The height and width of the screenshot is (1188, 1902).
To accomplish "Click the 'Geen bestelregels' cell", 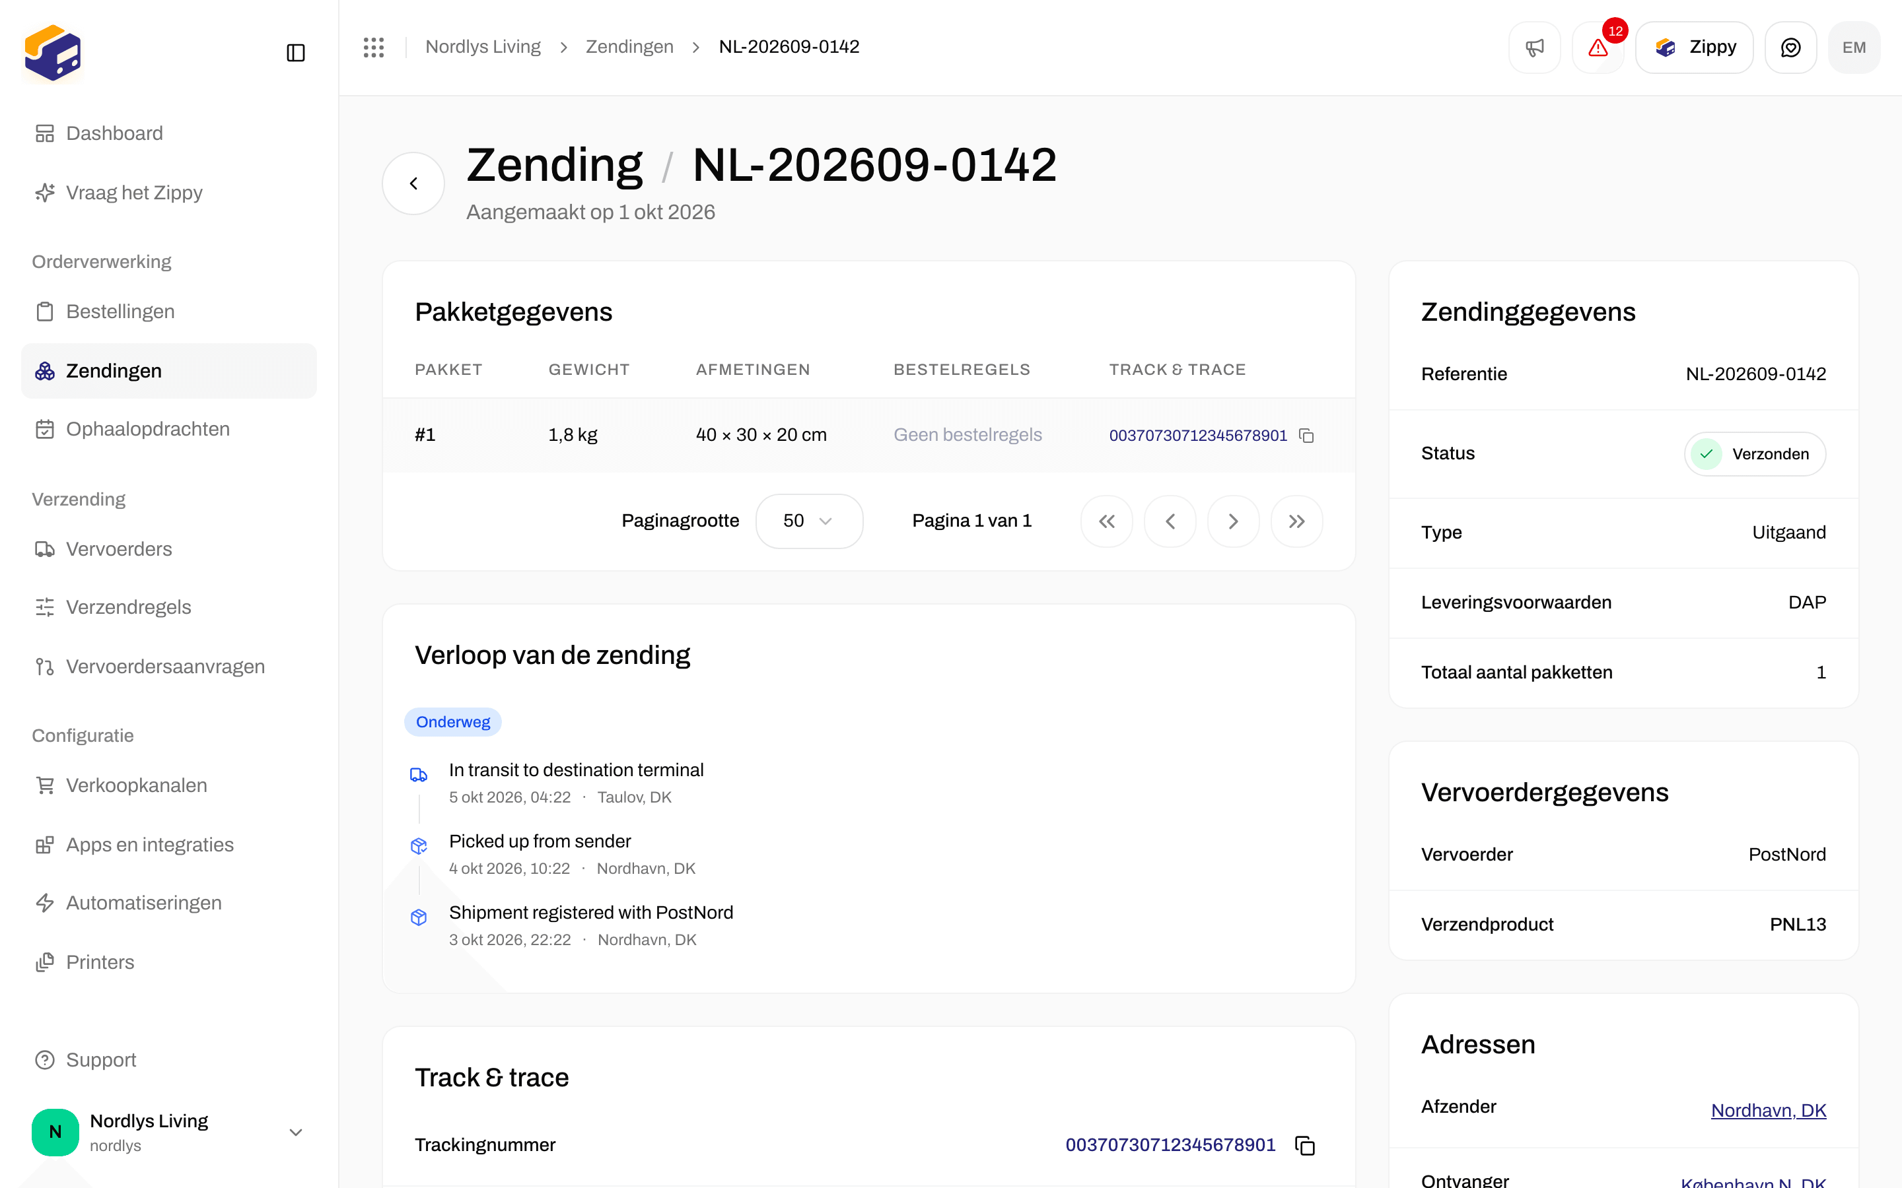I will coord(968,436).
